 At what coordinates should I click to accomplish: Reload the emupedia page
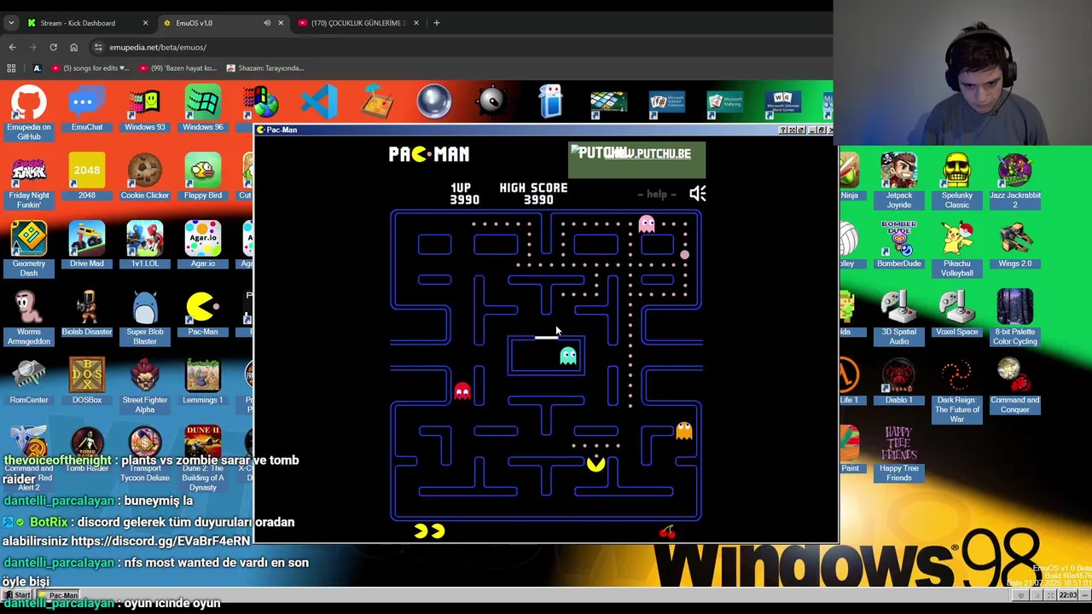(53, 47)
